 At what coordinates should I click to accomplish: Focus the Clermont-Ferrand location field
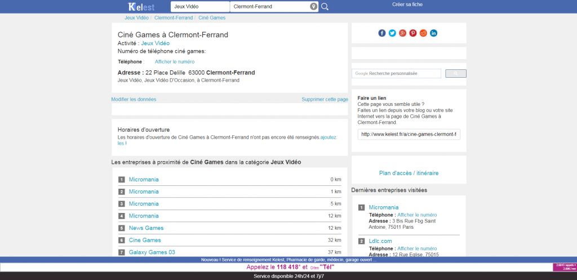tap(270, 7)
